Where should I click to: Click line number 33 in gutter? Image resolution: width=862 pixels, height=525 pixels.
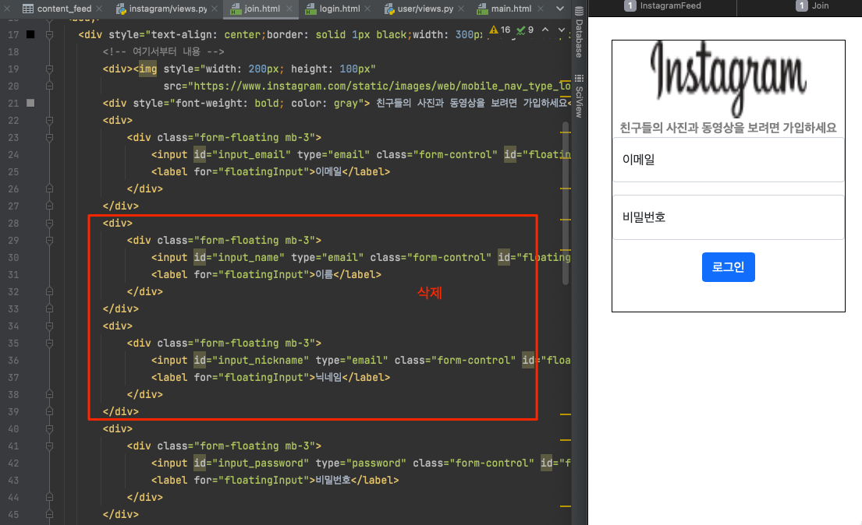(13, 308)
